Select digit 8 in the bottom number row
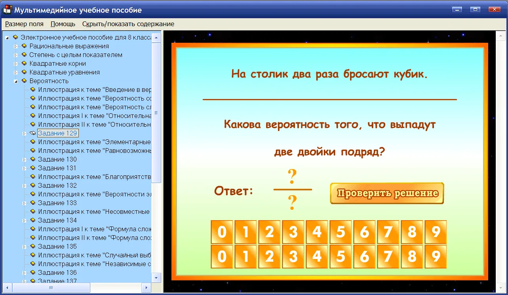The width and height of the screenshot is (508, 295). click(x=412, y=257)
